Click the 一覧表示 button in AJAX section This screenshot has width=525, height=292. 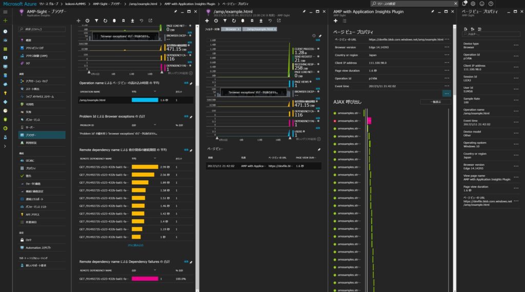(435, 102)
